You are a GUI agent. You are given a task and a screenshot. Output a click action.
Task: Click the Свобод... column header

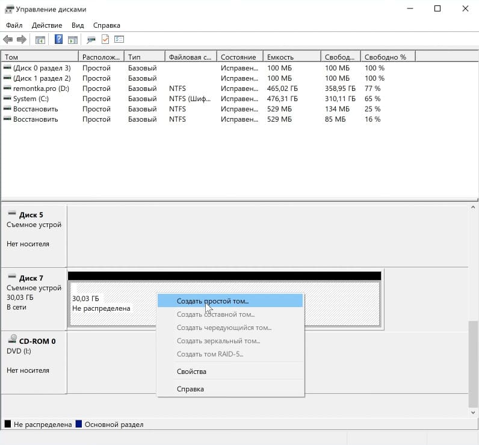coord(341,57)
